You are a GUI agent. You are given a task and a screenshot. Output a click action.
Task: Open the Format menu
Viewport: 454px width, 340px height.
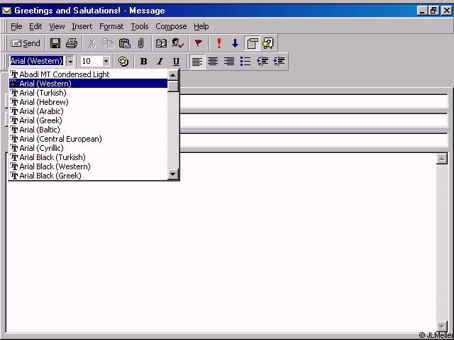(111, 26)
